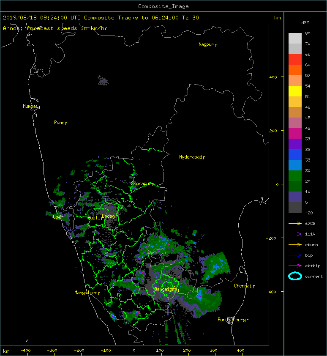Screen dimensions: 327x356
Task: Click the light gray 80 dBZ swatch
Action: coord(295,38)
